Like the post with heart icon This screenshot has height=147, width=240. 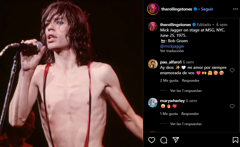[x=152, y=140]
